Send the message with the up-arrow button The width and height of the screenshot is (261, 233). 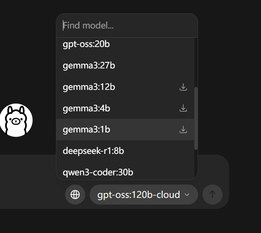pyautogui.click(x=212, y=195)
